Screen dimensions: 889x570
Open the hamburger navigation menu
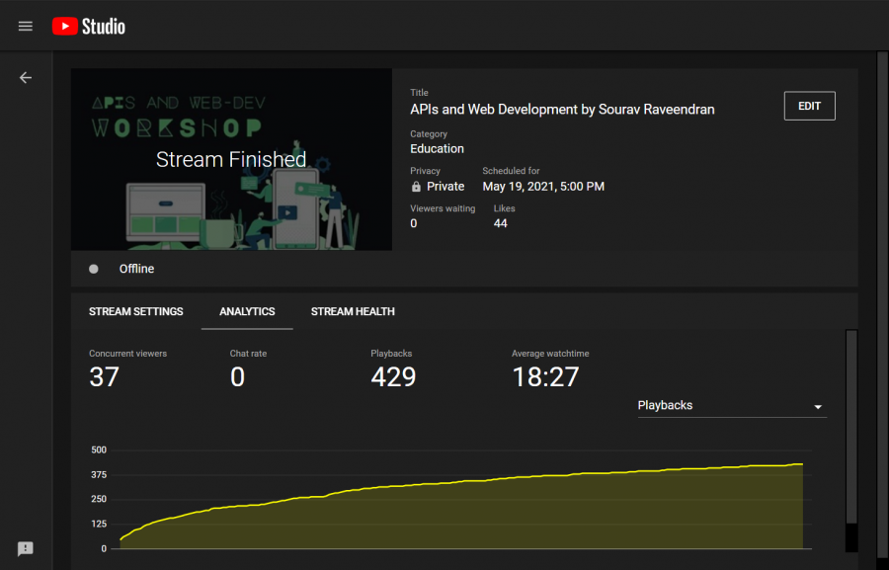tap(26, 27)
